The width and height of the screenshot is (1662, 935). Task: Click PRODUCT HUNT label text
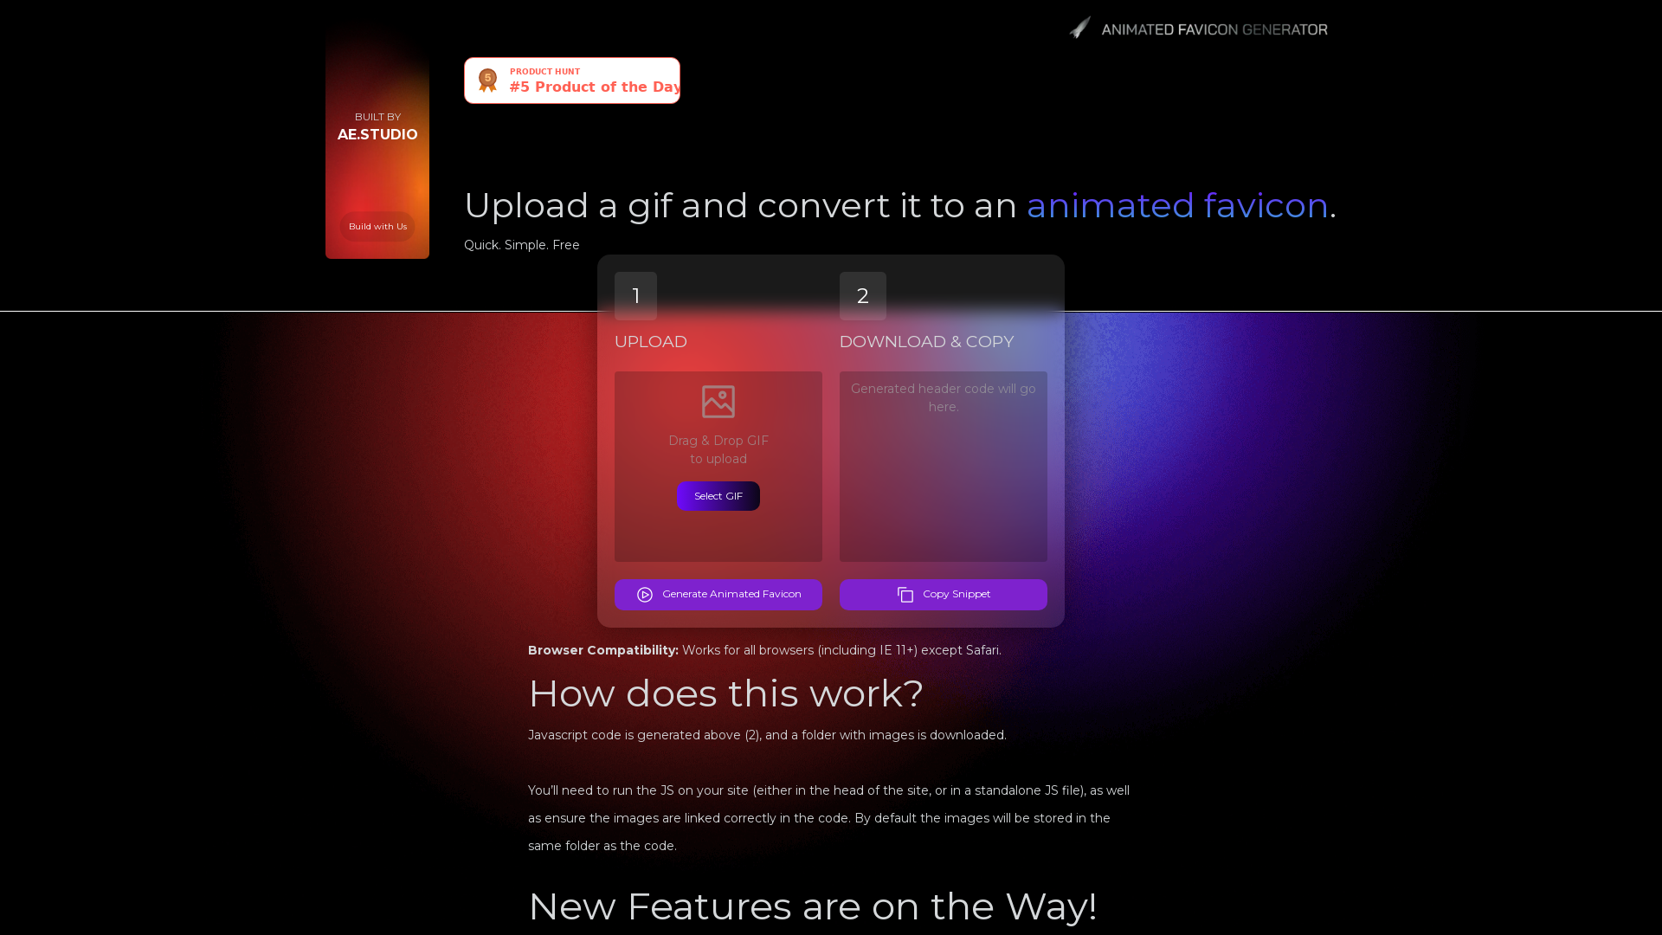544,71
